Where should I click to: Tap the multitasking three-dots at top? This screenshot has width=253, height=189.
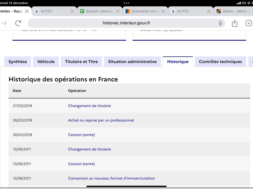(x=126, y=3)
